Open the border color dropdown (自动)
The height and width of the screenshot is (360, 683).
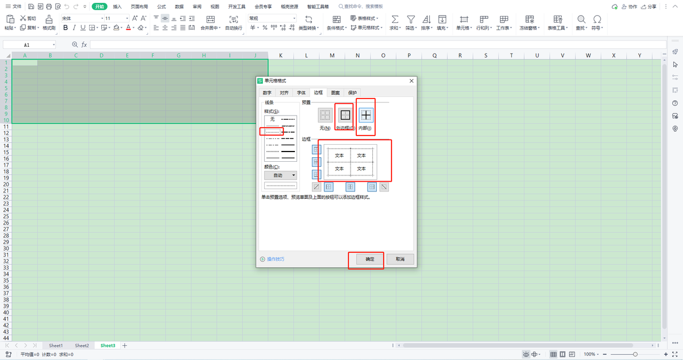click(280, 175)
